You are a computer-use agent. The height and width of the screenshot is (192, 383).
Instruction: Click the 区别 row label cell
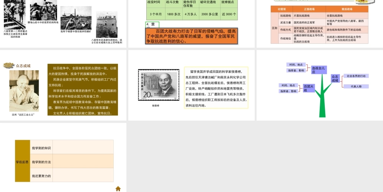pos(275,28)
